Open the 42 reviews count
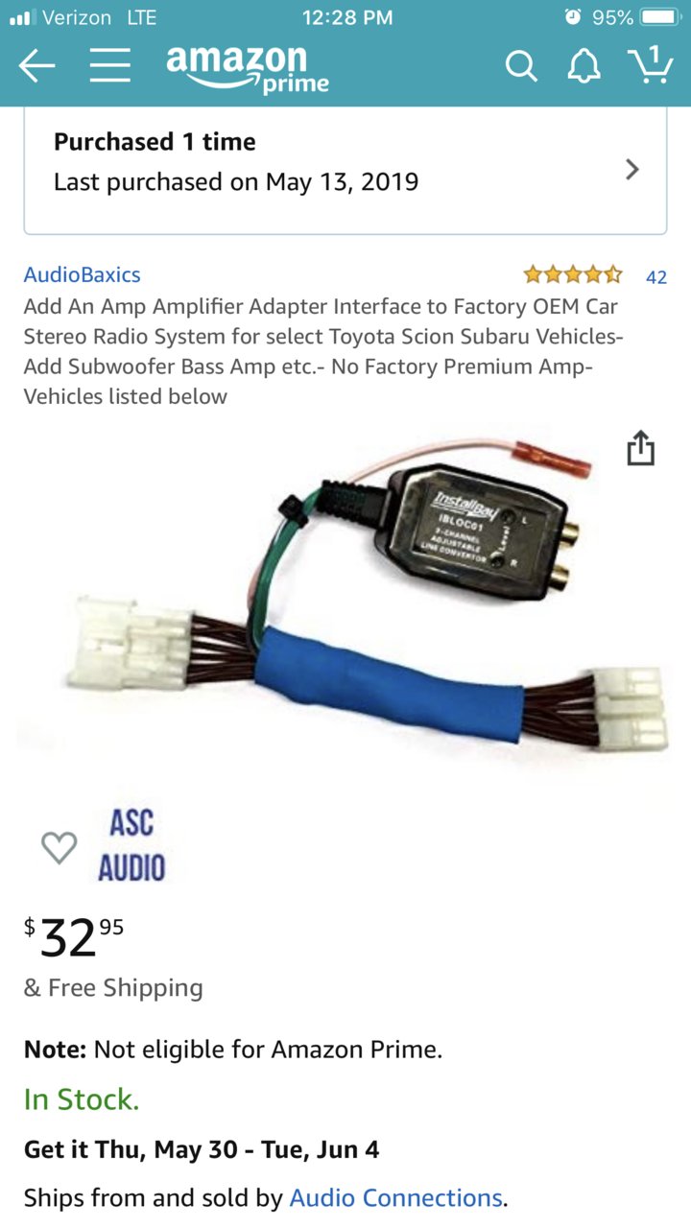Image resolution: width=691 pixels, height=1228 pixels. pos(656,277)
